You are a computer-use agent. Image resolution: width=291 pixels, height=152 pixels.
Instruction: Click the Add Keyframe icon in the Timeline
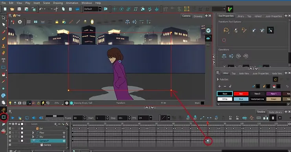tap(188, 118)
